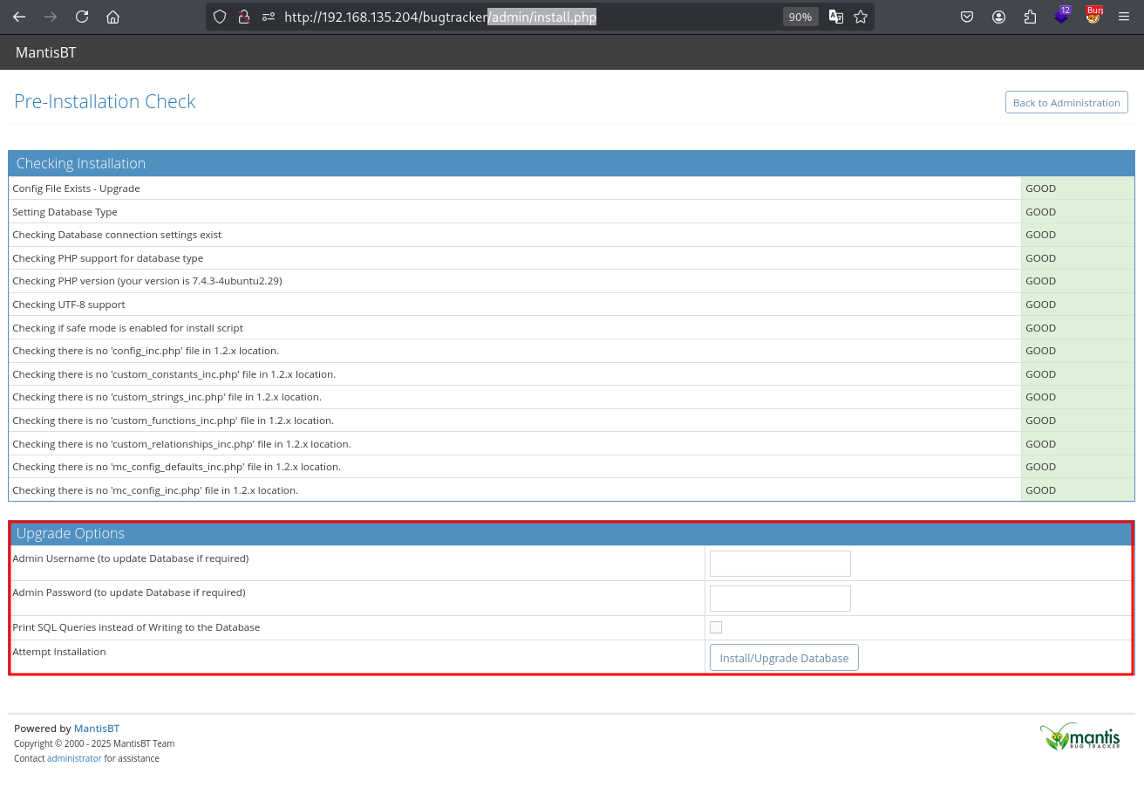This screenshot has height=787, width=1144.
Task: Click the 'custom_relationships_inc.php' check row text
Action: click(181, 444)
